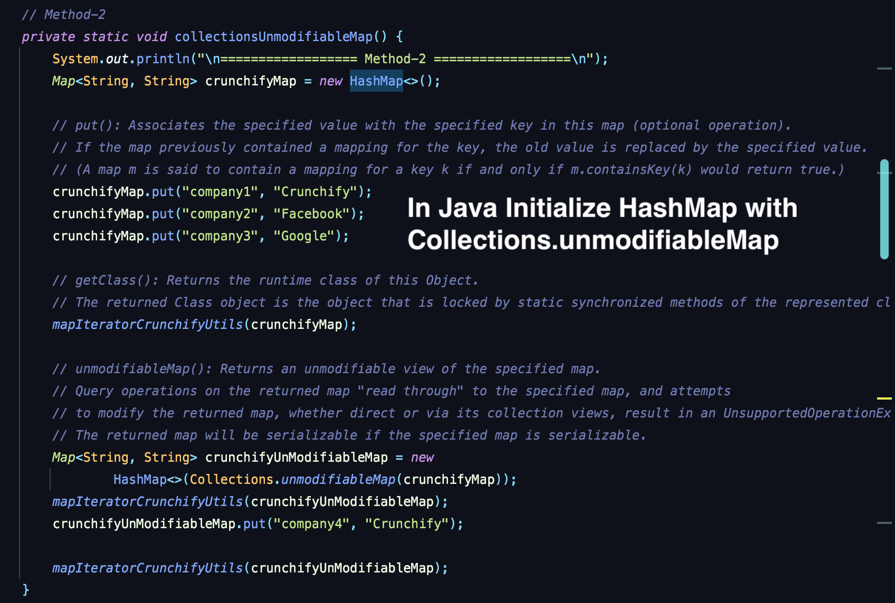Click the overlay title 'In Java Initialize HashMap'
Image resolution: width=895 pixels, height=603 pixels.
coord(602,208)
